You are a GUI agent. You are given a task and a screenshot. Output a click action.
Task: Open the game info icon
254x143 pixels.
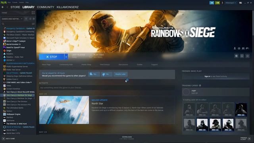click(x=242, y=56)
